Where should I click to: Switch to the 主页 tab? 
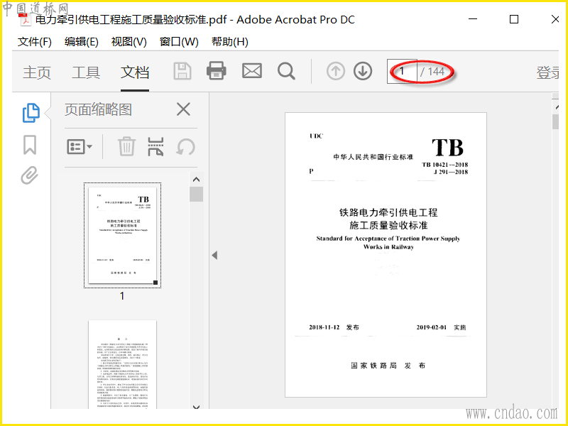click(x=37, y=72)
